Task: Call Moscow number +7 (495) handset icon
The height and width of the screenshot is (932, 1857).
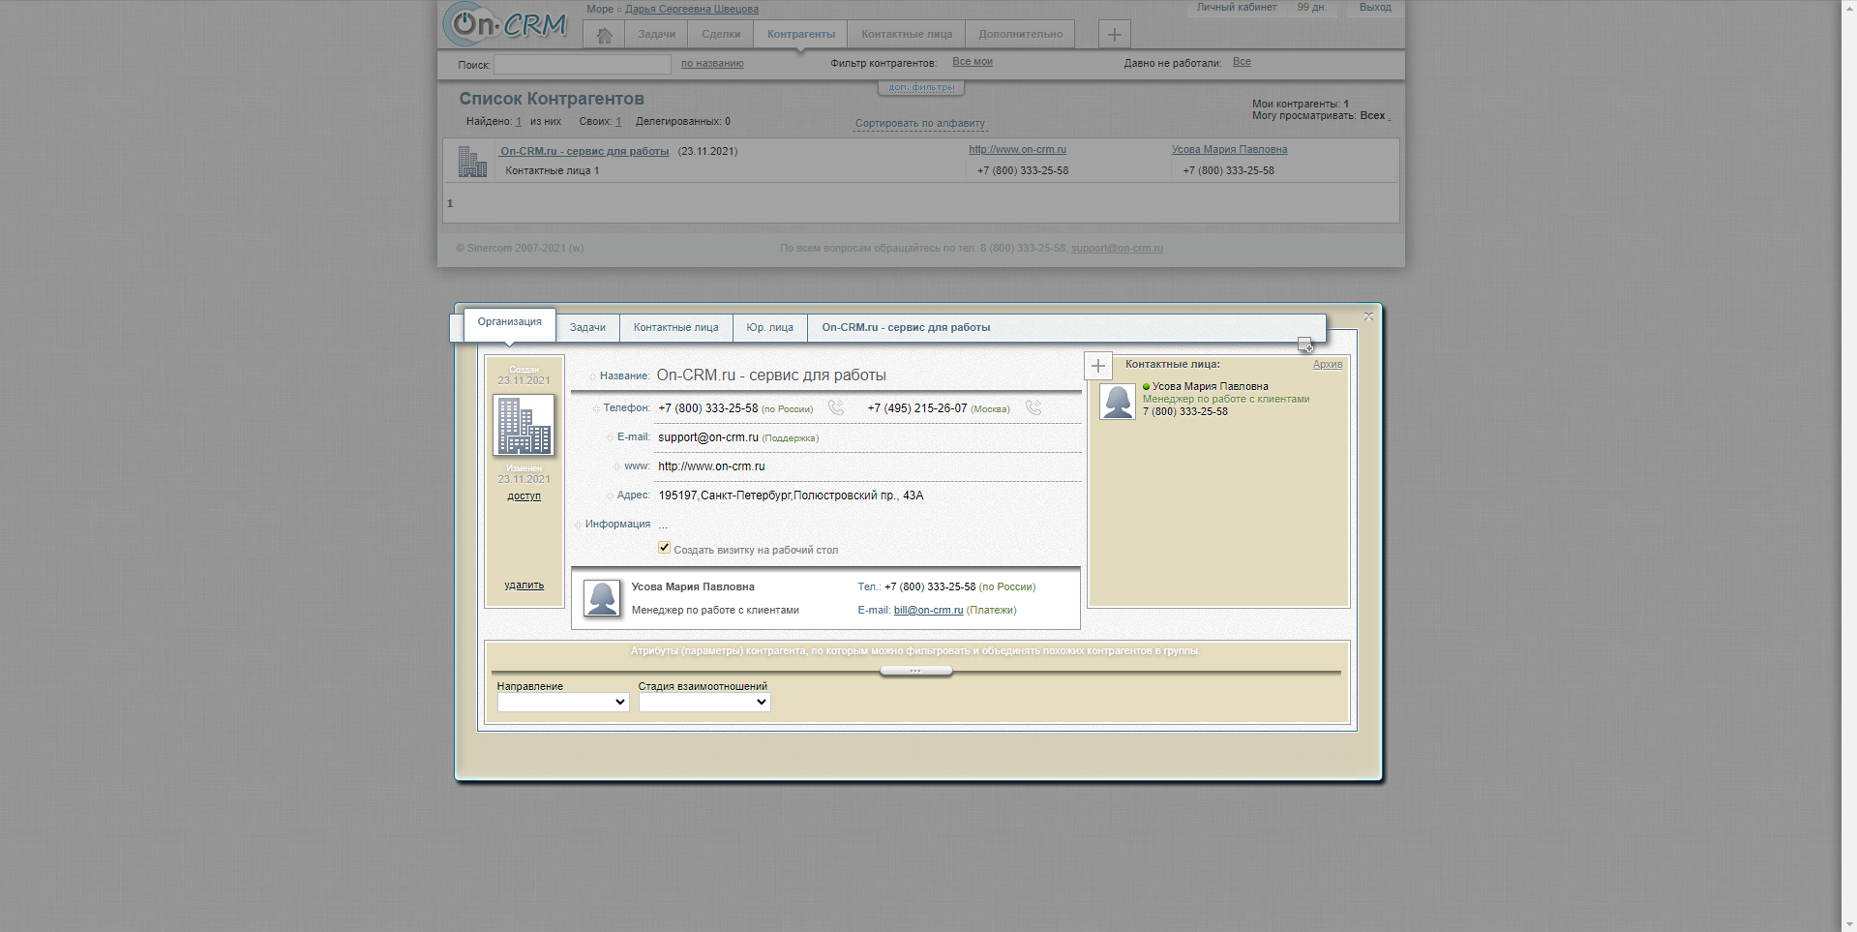Action: click(1033, 408)
